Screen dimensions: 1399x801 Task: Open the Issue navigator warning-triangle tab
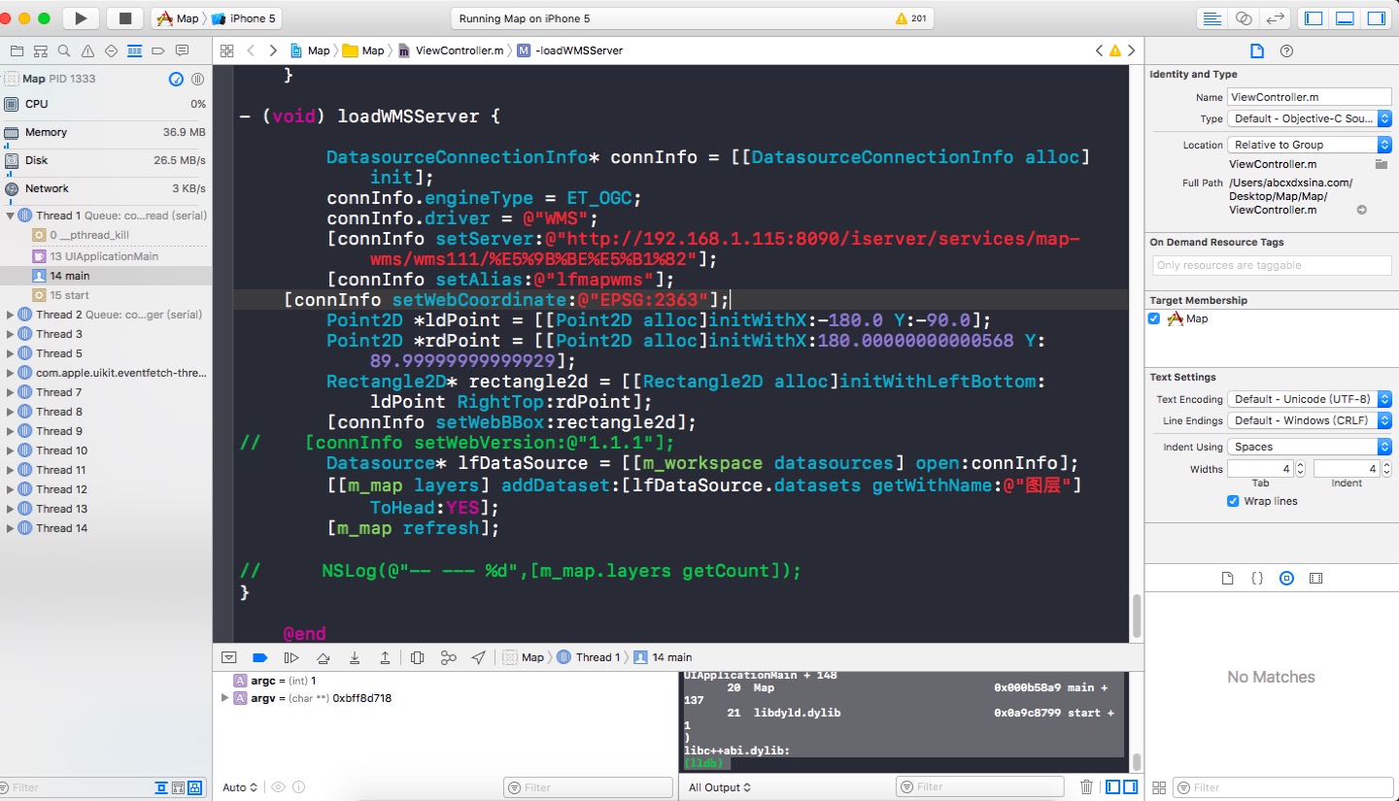click(x=87, y=50)
